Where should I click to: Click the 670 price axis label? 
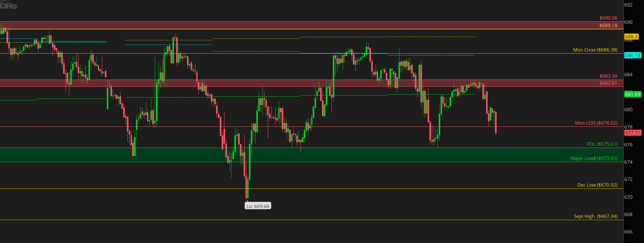click(x=628, y=197)
